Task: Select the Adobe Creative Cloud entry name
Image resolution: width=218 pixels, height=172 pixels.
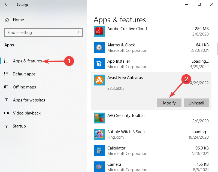Action: 127,29
